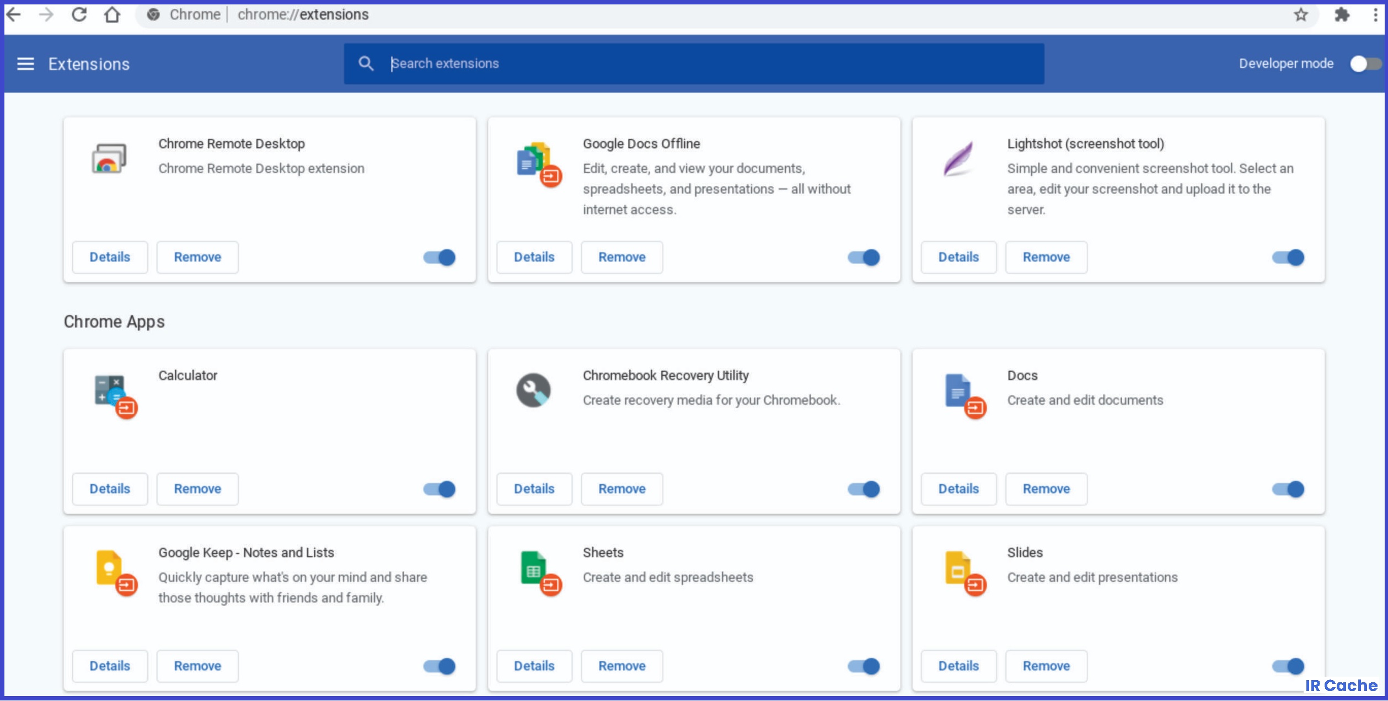Click the Chromebook Recovery Utility wrench icon
Image resolution: width=1388 pixels, height=701 pixels.
point(533,390)
